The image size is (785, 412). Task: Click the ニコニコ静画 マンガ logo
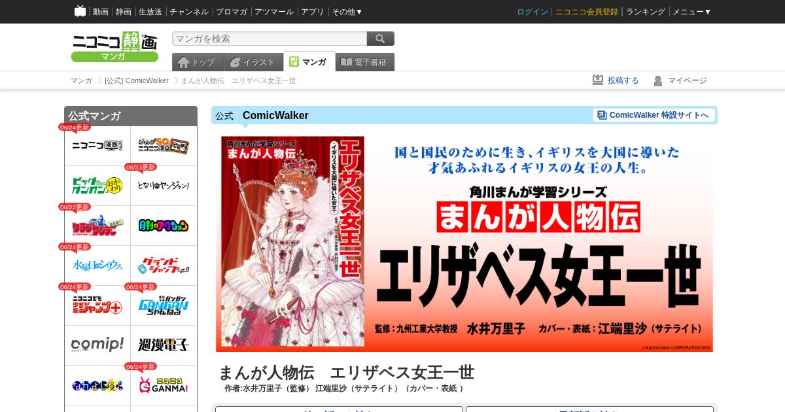114,47
